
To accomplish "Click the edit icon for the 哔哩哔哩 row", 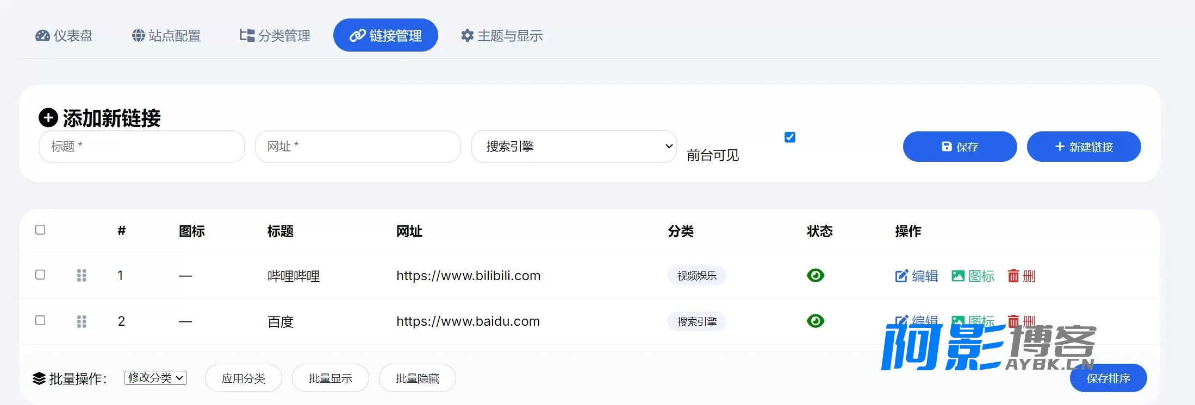I will pyautogui.click(x=901, y=276).
